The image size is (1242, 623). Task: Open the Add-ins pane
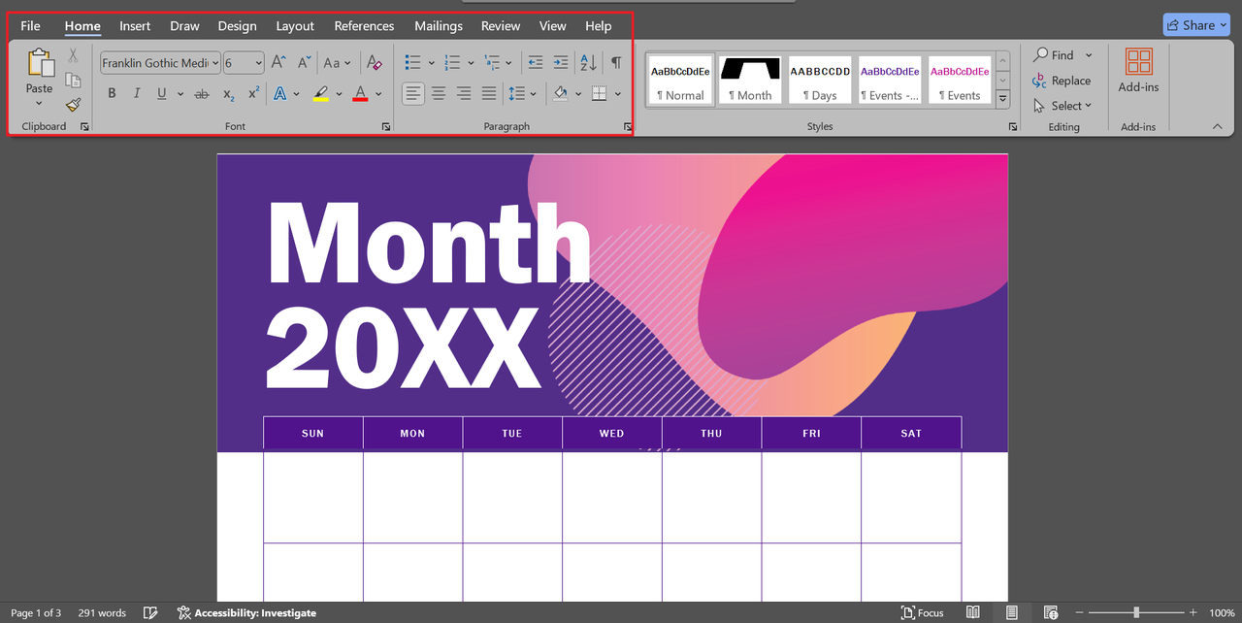click(x=1138, y=70)
